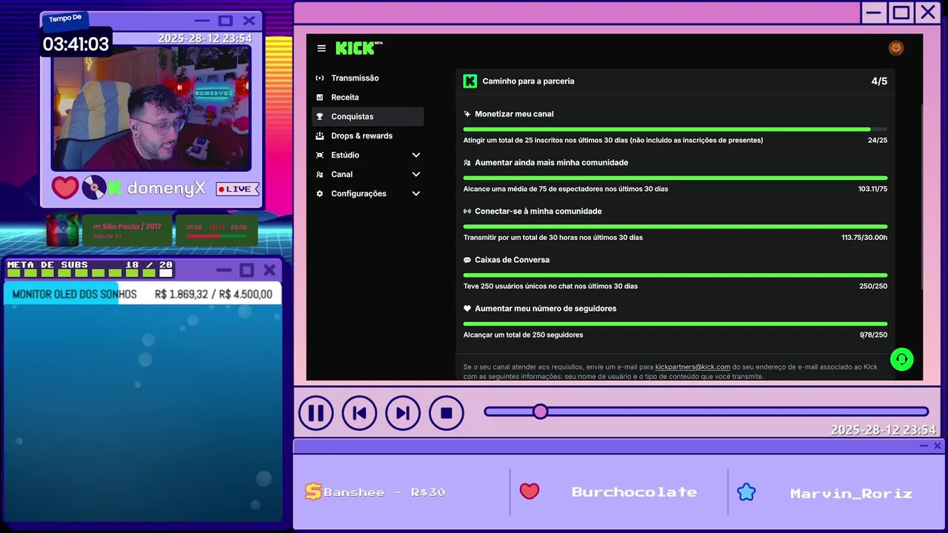Click the Transmissão sidebar icon
The width and height of the screenshot is (948, 533).
pyautogui.click(x=320, y=78)
